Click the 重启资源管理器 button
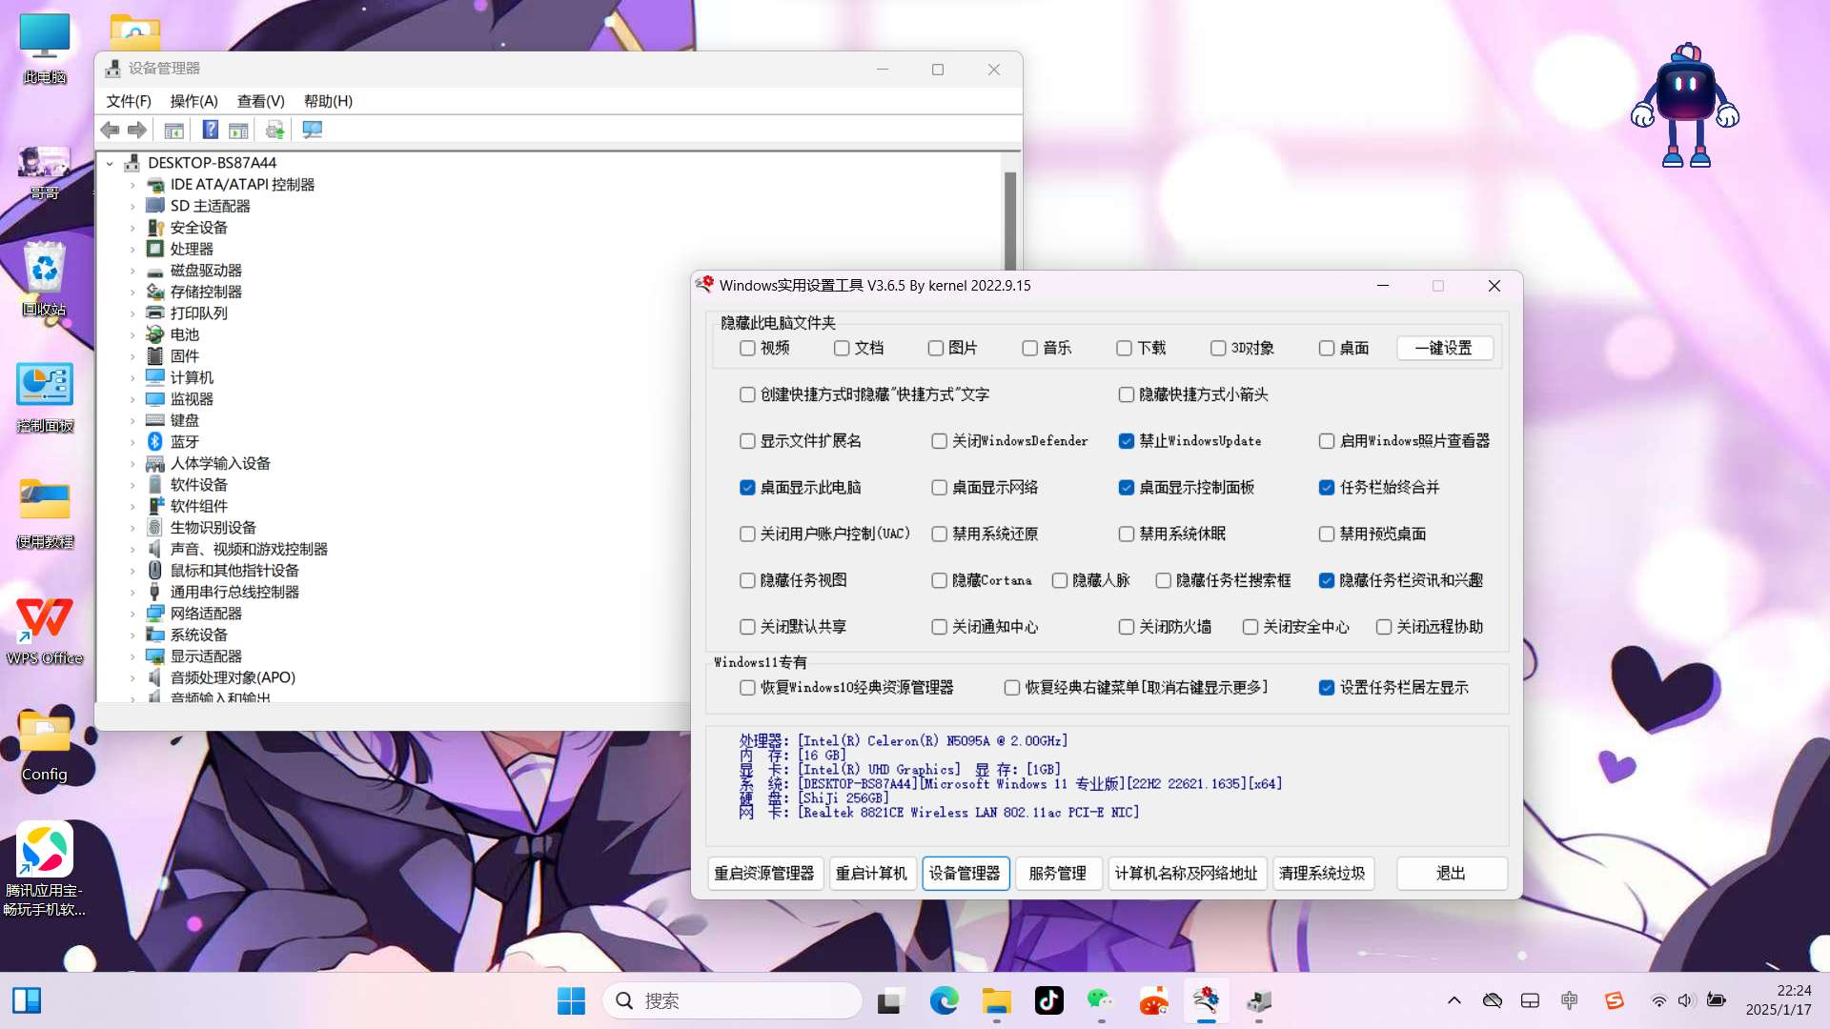The height and width of the screenshot is (1029, 1830). tap(764, 874)
